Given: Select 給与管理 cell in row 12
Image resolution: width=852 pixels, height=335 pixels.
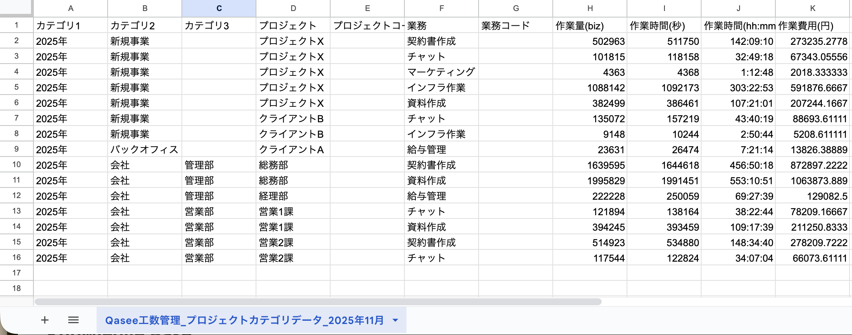Looking at the screenshot, I should 441,196.
